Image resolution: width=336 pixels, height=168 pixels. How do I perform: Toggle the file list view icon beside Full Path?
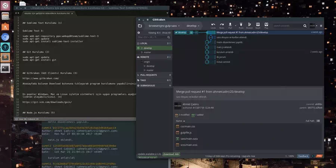318,121
